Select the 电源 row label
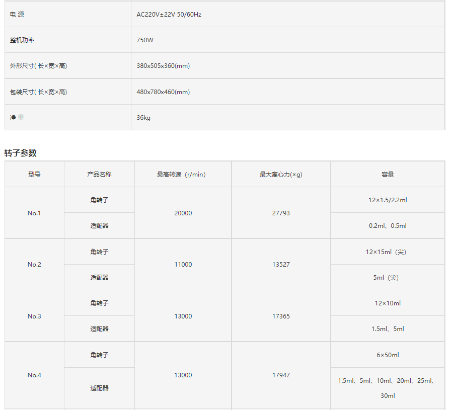 pos(17,15)
